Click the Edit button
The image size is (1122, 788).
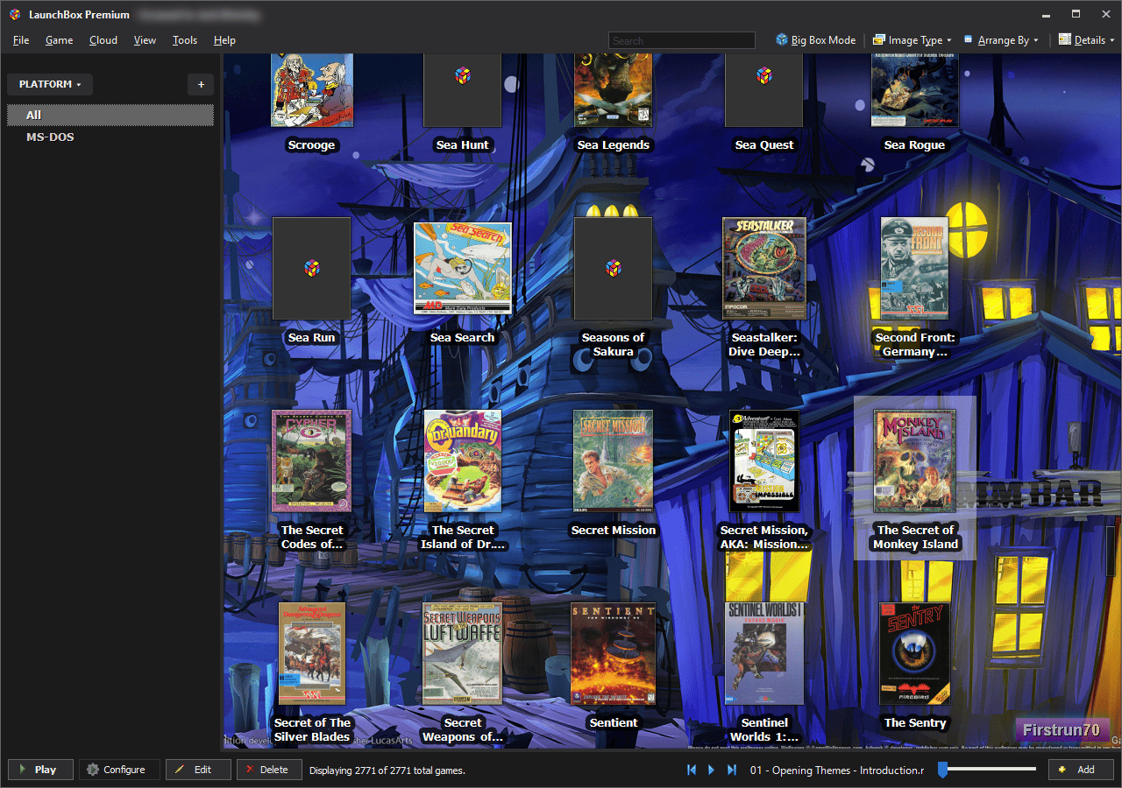click(x=198, y=770)
